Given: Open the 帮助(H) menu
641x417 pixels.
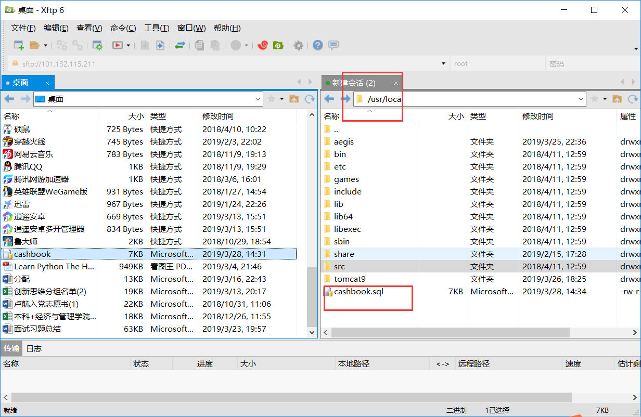Looking at the screenshot, I should click(x=227, y=28).
